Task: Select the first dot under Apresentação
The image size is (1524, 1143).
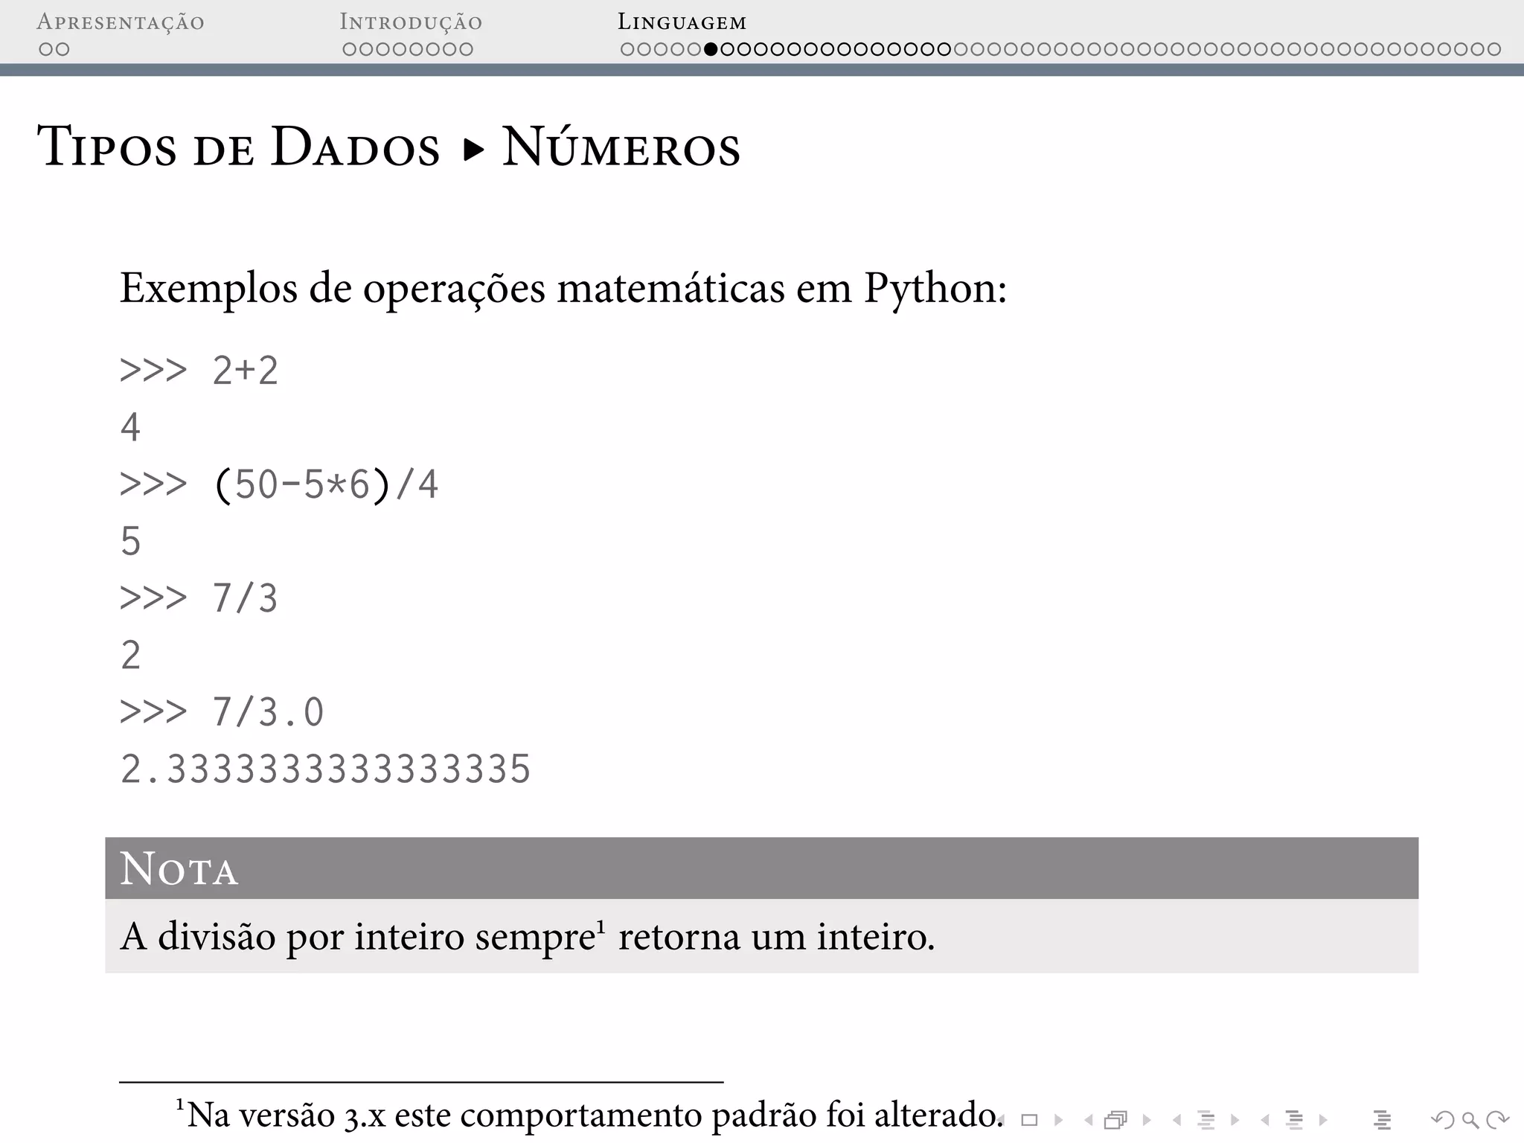Action: (45, 49)
